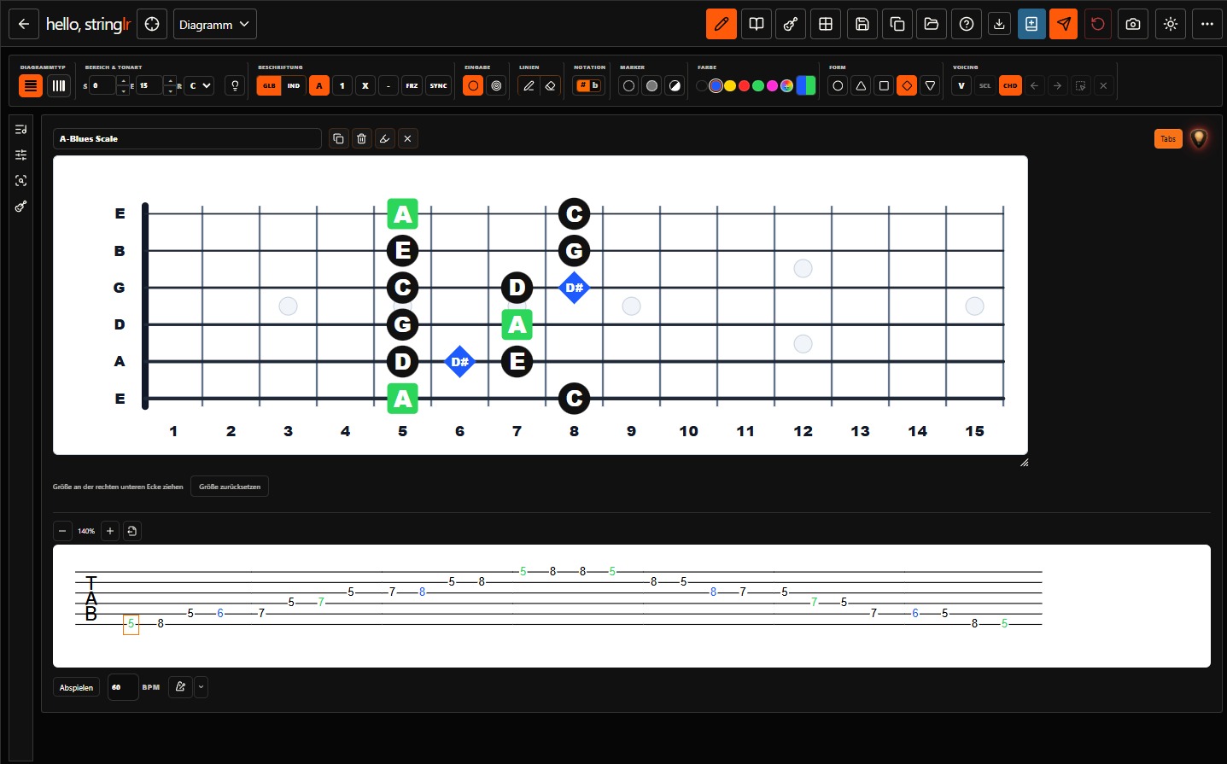Enable the CHD voicing mode
Viewport: 1227px width, 764px height.
tap(1010, 85)
